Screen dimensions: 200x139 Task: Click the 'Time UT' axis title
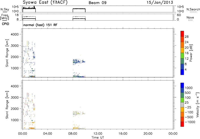click(x=98, y=137)
